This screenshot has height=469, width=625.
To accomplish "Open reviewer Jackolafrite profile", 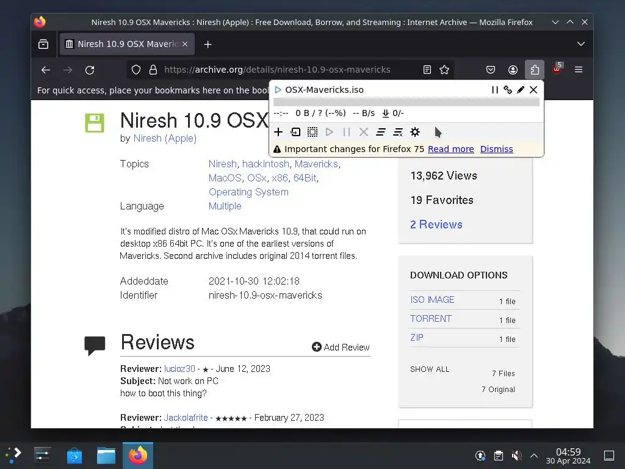I will (186, 418).
